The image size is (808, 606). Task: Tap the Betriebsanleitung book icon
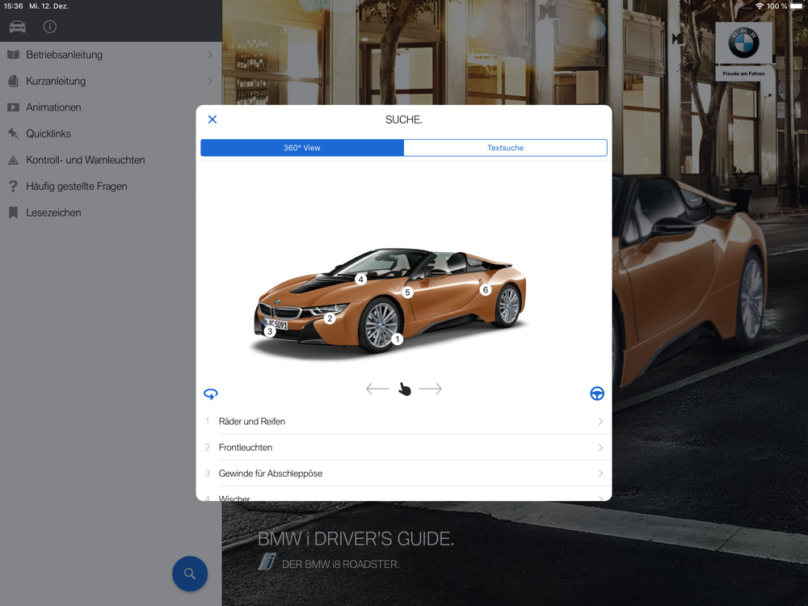pos(14,55)
